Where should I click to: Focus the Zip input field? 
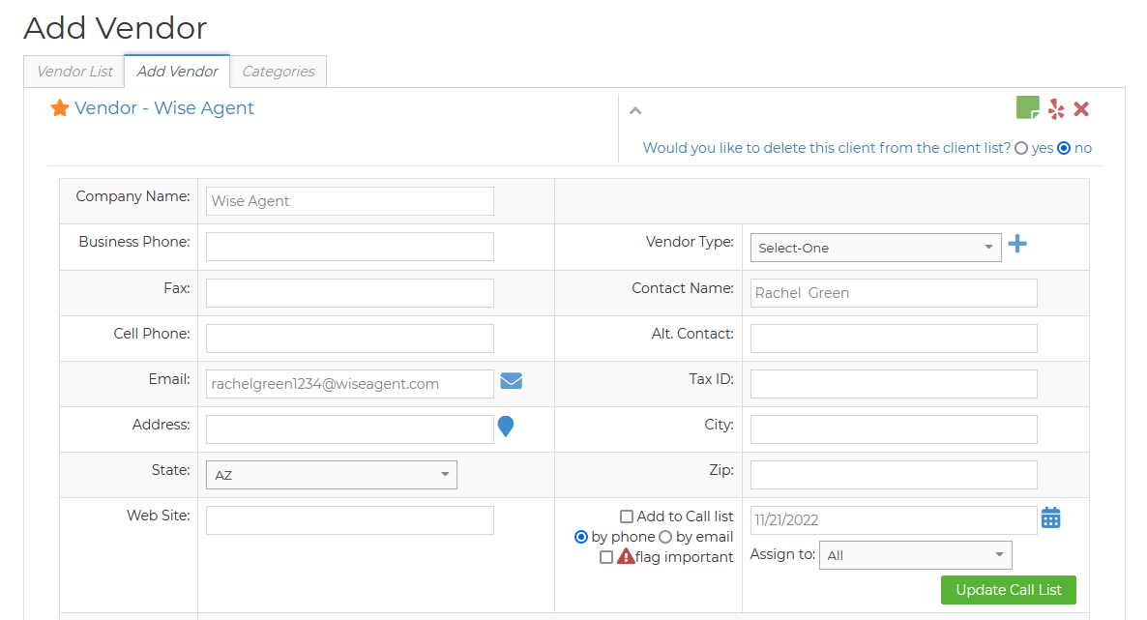894,474
